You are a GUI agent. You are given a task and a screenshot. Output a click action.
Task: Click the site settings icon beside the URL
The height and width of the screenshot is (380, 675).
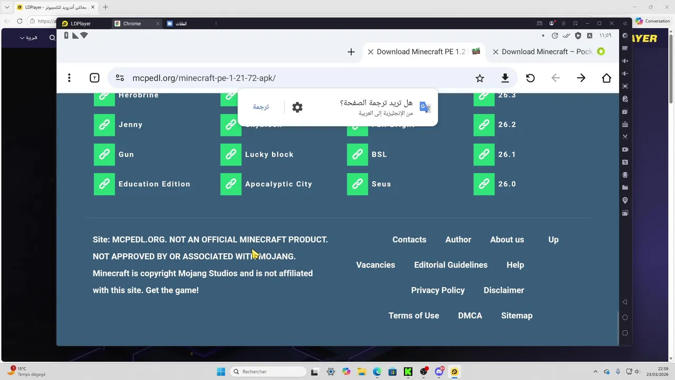[120, 78]
